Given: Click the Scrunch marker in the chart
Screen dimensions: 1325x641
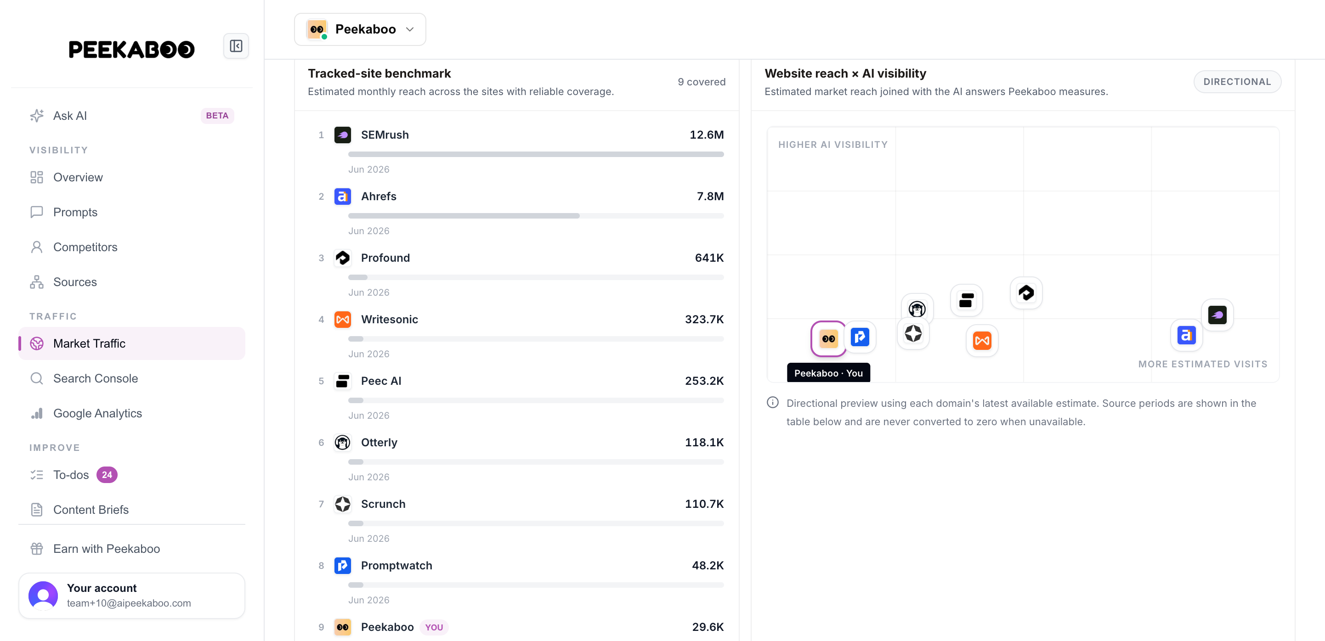Looking at the screenshot, I should (x=913, y=334).
